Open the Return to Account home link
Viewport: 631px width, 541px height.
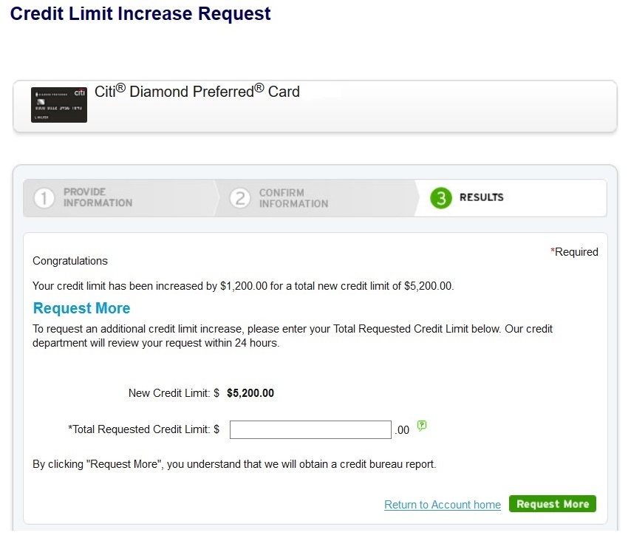point(443,505)
